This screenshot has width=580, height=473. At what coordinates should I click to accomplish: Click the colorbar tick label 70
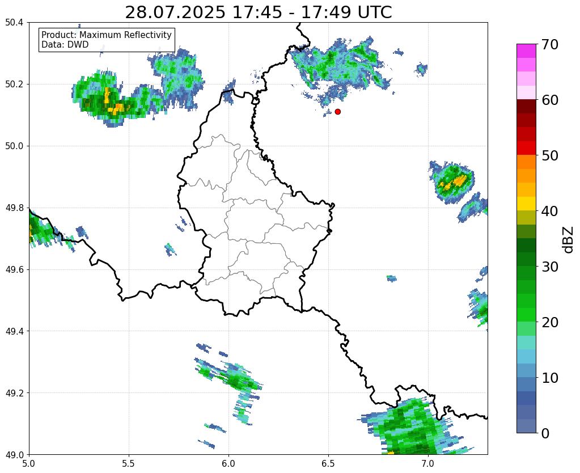(x=550, y=44)
